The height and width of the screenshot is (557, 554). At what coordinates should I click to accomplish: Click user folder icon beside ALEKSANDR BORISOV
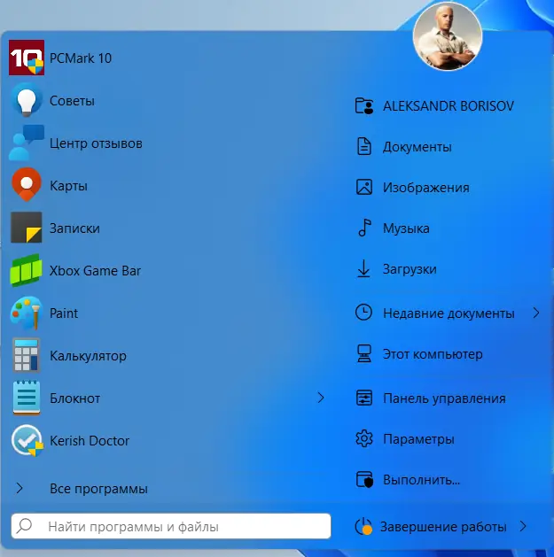click(364, 106)
